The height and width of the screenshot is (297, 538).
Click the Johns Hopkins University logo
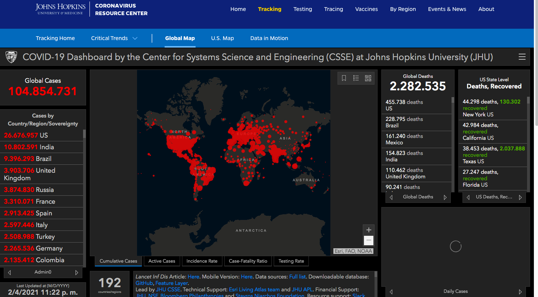60,9
